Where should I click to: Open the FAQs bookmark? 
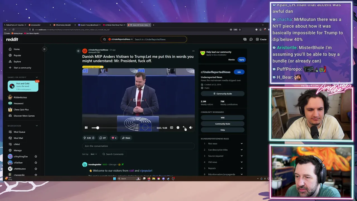pyautogui.click(x=223, y=130)
